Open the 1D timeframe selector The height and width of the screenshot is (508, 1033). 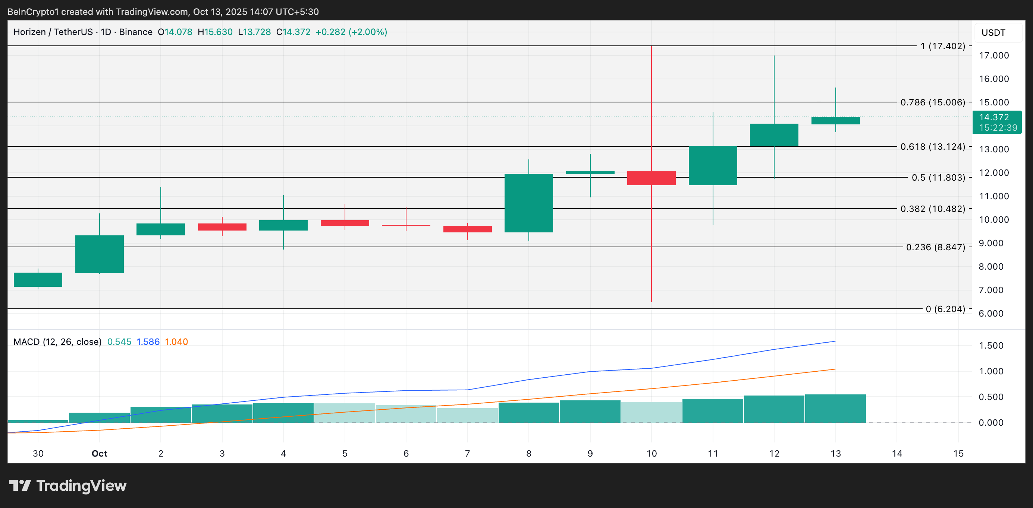tap(105, 32)
